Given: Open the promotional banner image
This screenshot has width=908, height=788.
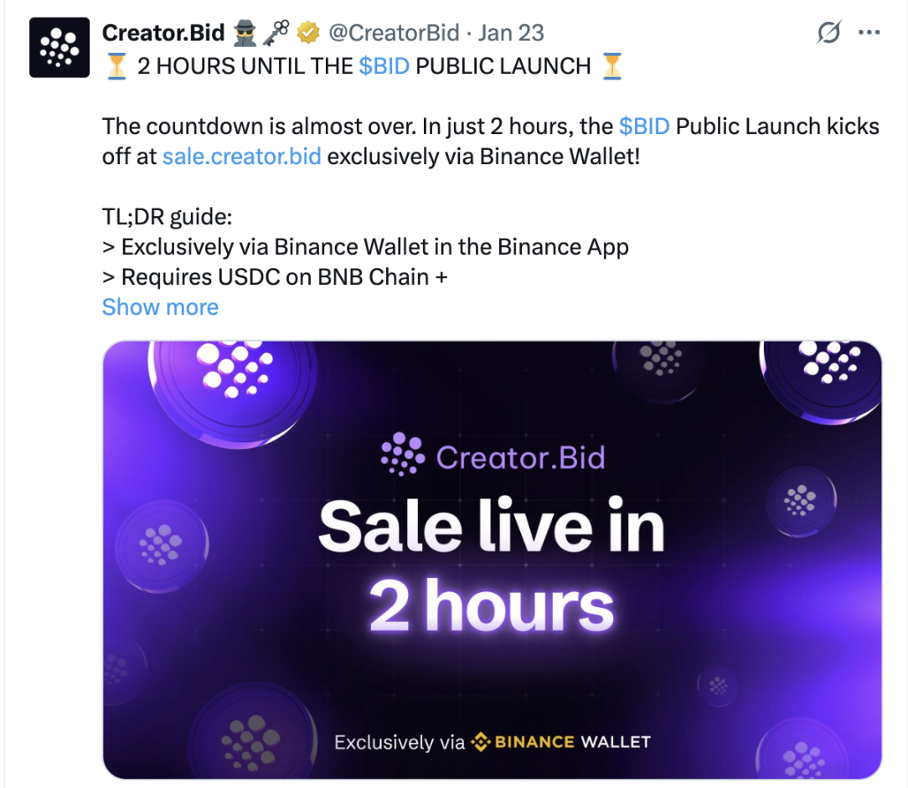Looking at the screenshot, I should click(x=493, y=557).
